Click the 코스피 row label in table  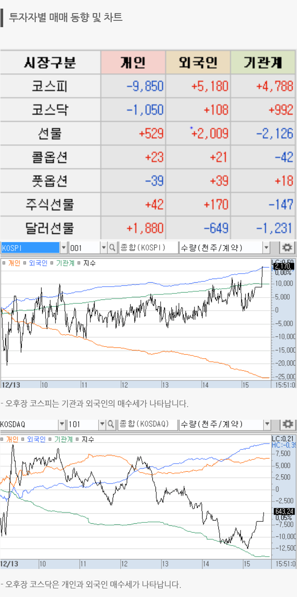[x=50, y=86]
